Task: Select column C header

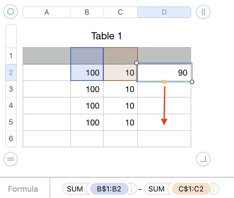Action: click(120, 12)
